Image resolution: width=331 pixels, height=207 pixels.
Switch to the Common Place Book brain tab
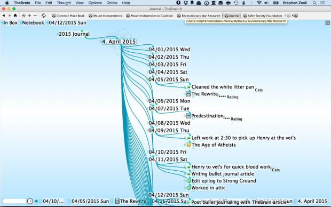coord(68,15)
